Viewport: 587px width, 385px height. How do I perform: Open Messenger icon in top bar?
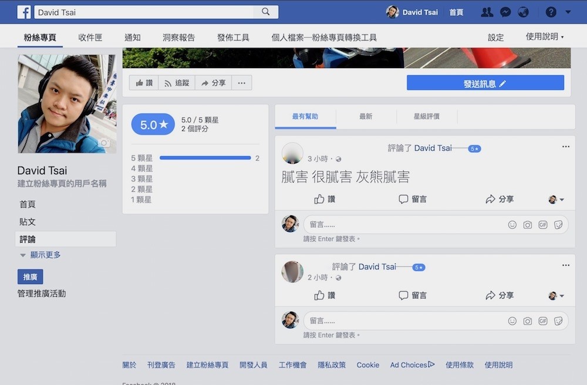(505, 12)
